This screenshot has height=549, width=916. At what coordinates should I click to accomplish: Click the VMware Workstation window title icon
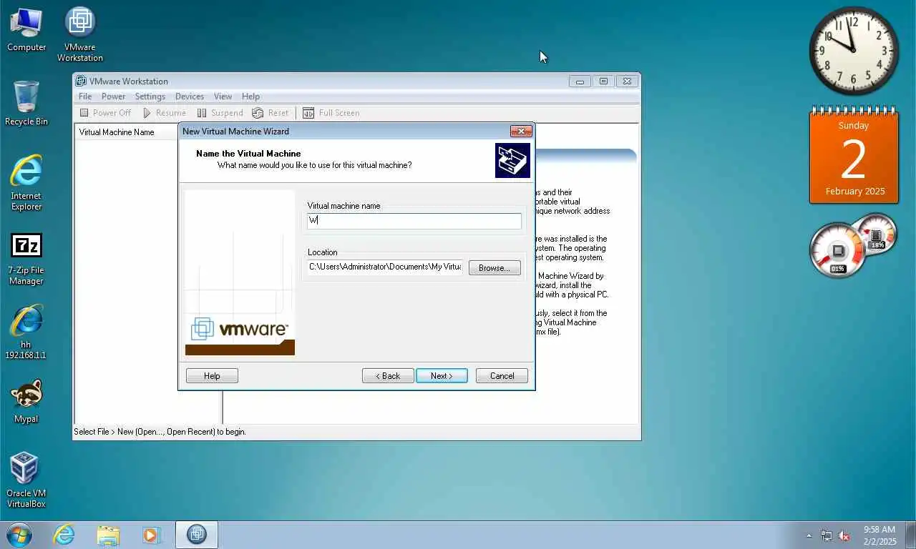coord(81,81)
